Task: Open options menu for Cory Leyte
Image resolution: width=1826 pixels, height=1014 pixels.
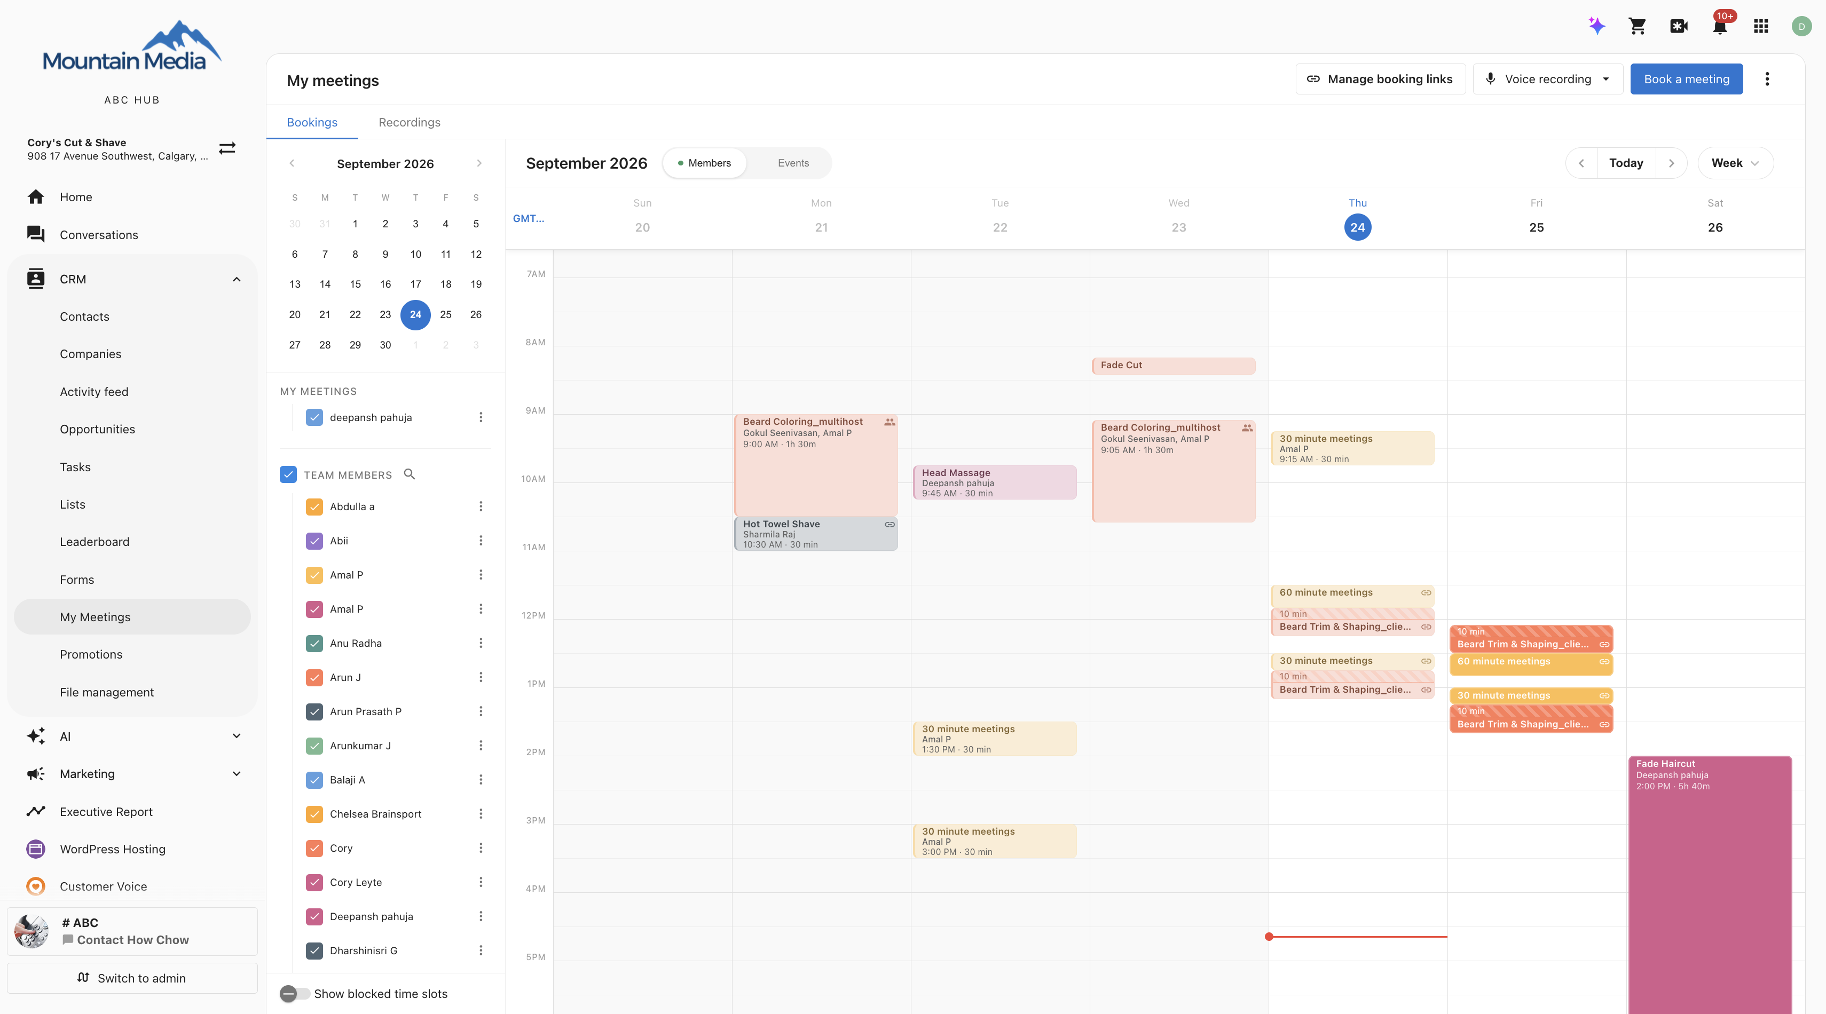Action: (481, 882)
